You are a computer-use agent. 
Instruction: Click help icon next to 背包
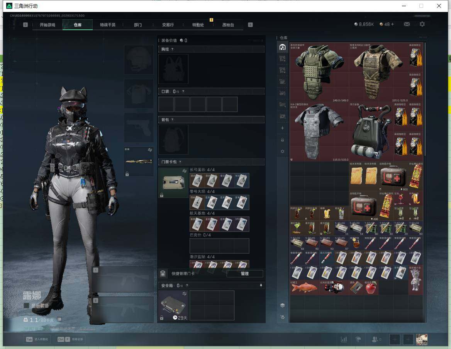click(172, 119)
